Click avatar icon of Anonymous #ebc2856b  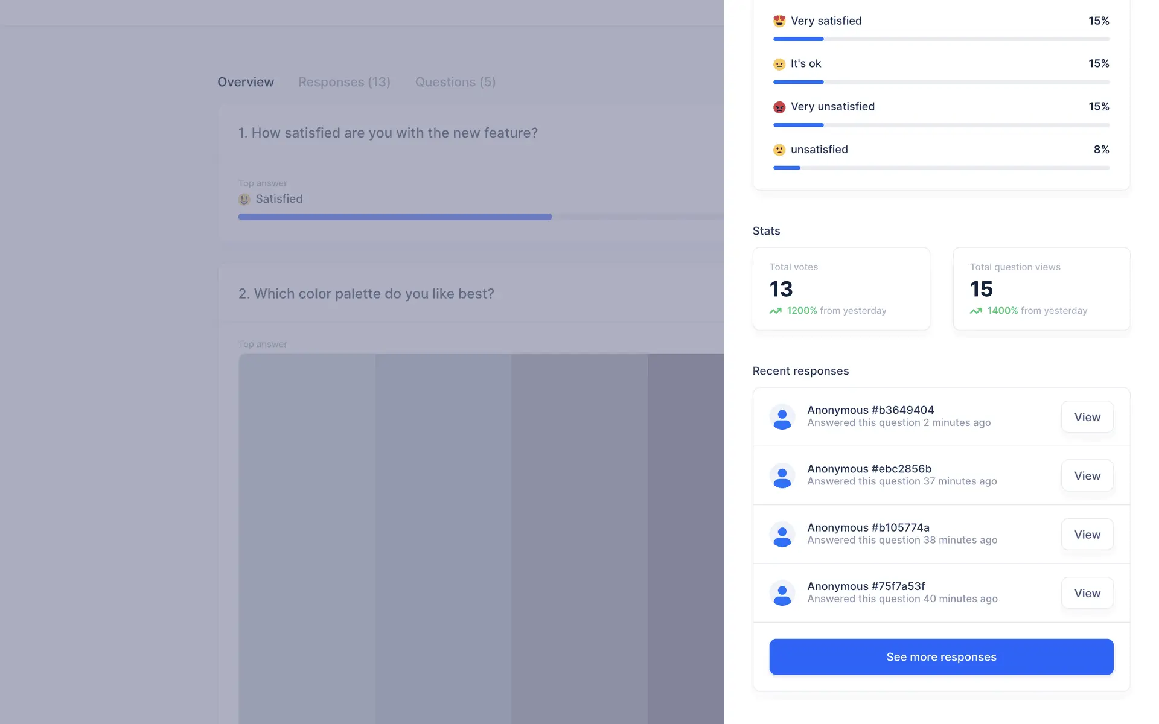782,475
